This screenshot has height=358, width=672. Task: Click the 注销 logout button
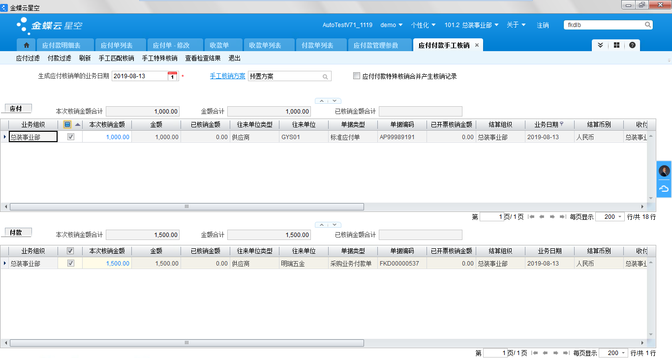click(543, 25)
